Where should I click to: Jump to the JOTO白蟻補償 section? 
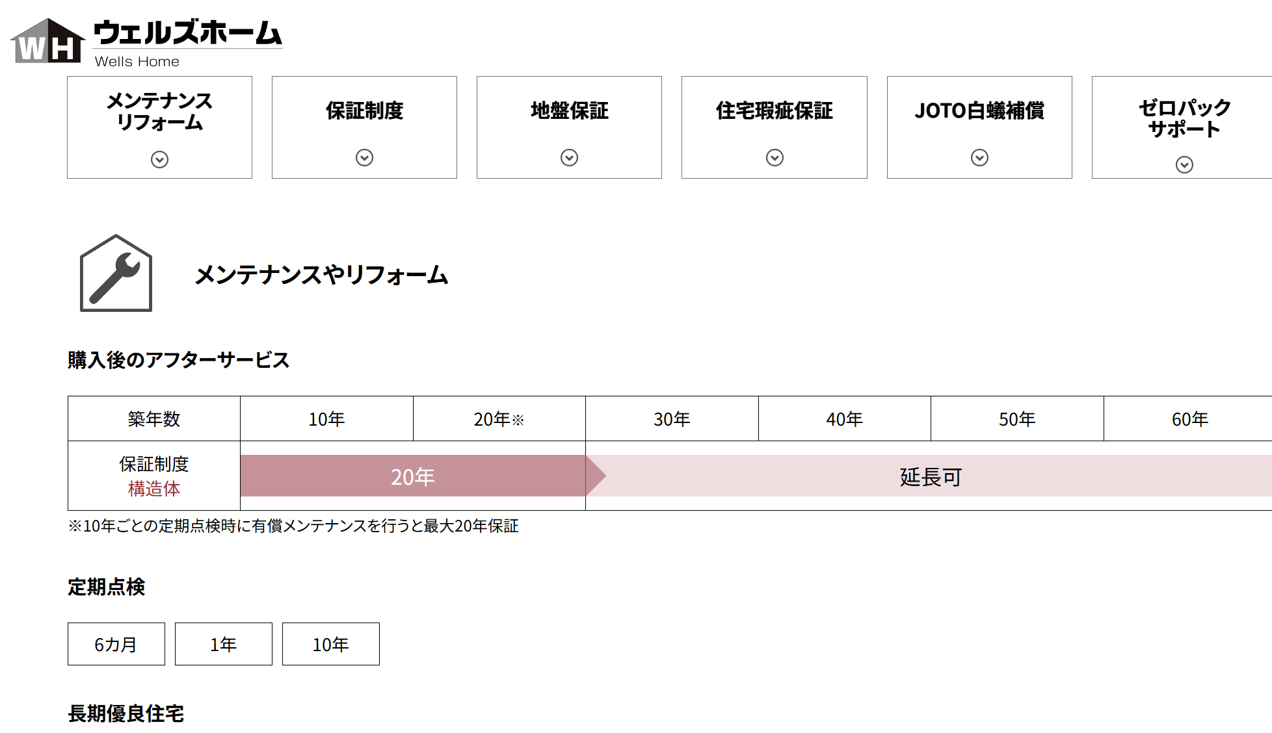tap(979, 111)
